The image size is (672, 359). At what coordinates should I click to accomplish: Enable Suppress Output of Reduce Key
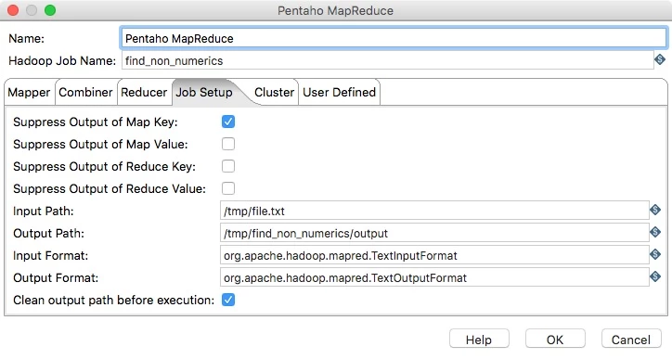pos(228,166)
